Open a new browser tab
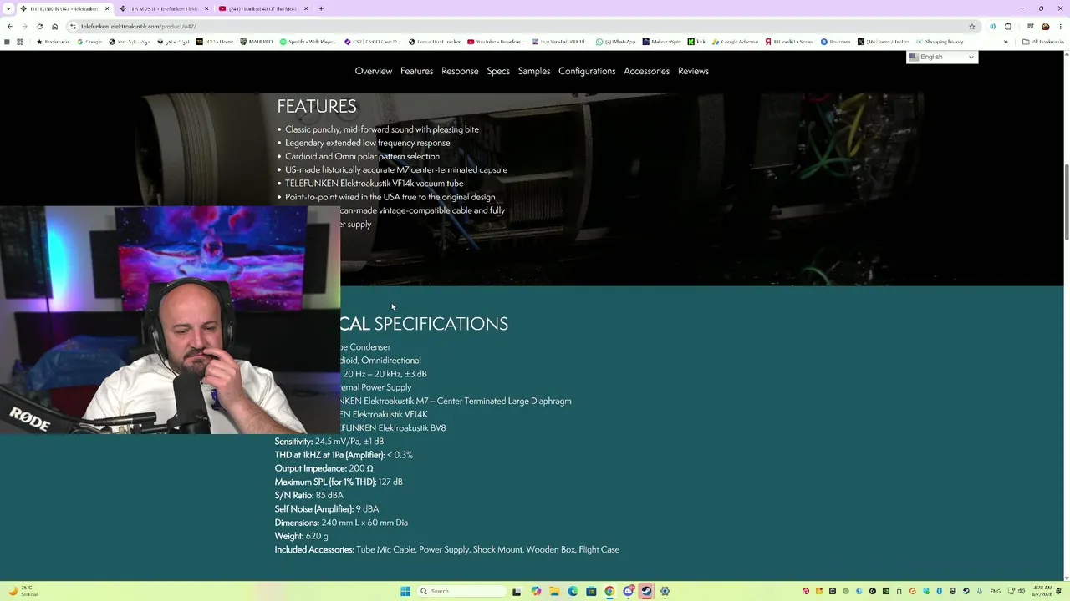 pos(321,8)
